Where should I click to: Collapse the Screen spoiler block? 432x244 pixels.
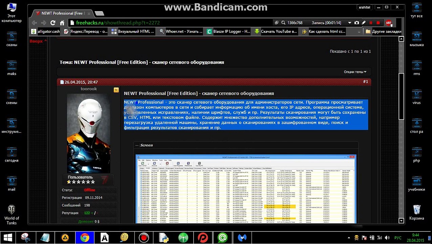tap(137, 145)
